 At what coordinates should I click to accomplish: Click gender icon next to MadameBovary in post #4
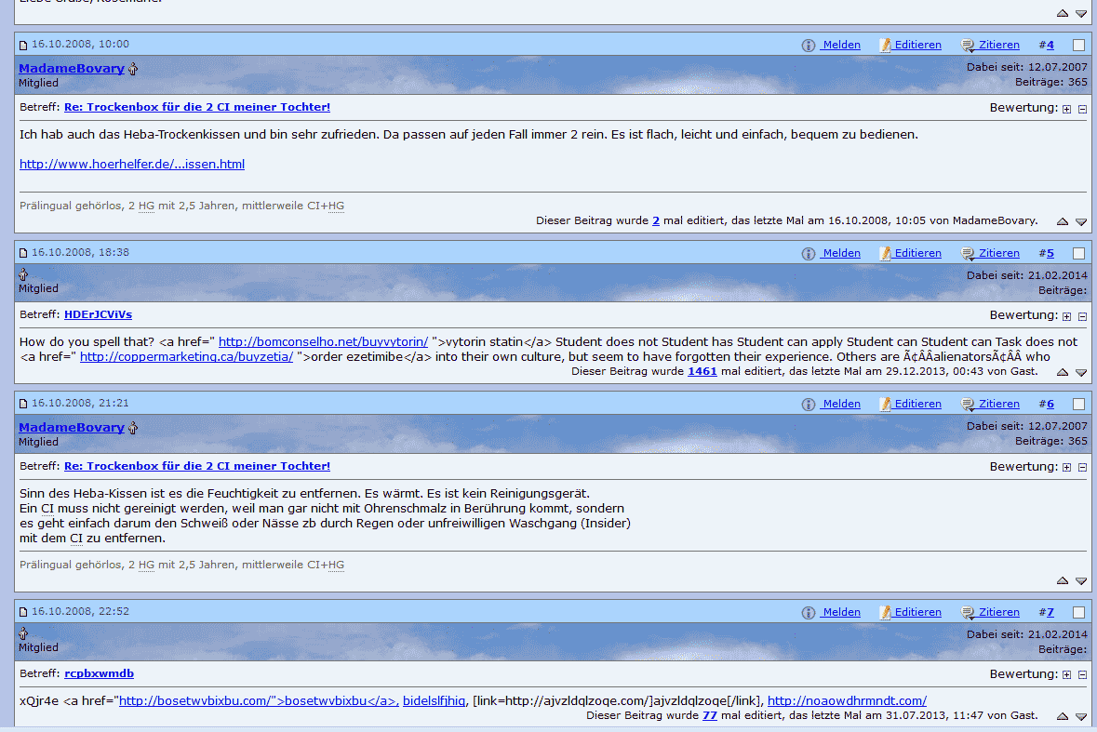(133, 69)
